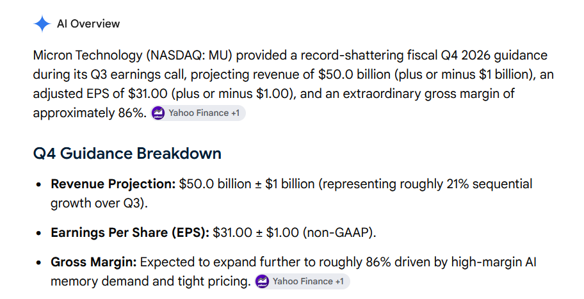The height and width of the screenshot is (299, 584).
Task: Click the 'record-shattering fiscal Q4 2026 guidance' text
Action: (424, 55)
